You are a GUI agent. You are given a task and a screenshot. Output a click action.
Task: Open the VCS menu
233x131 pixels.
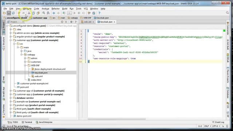[x=86, y=9]
